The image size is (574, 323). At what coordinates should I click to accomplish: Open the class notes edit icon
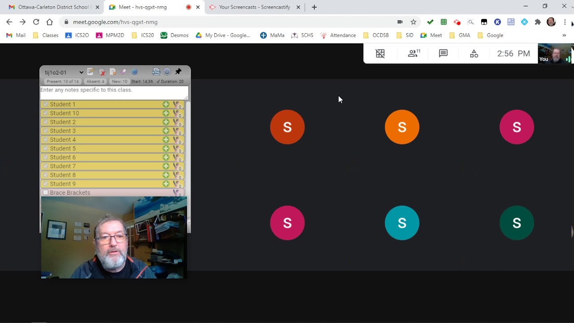click(x=91, y=72)
